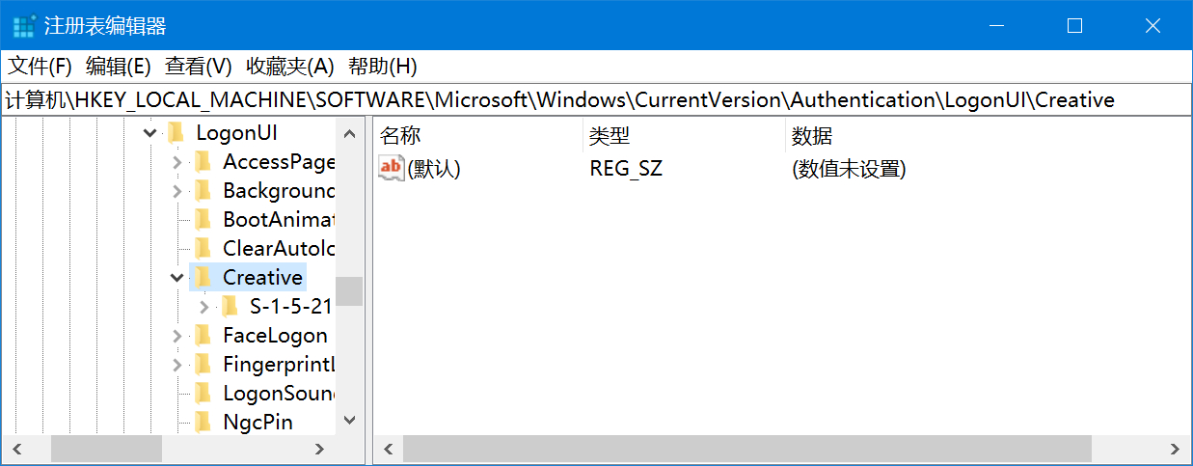Collapse the Creative tree node

tap(176, 278)
